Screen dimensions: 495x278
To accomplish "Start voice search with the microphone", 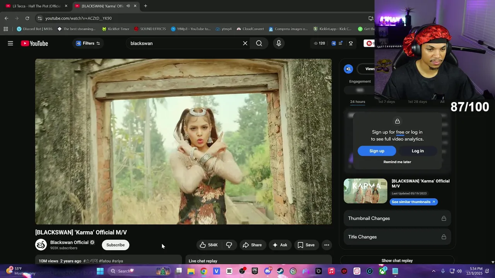I will (x=278, y=43).
